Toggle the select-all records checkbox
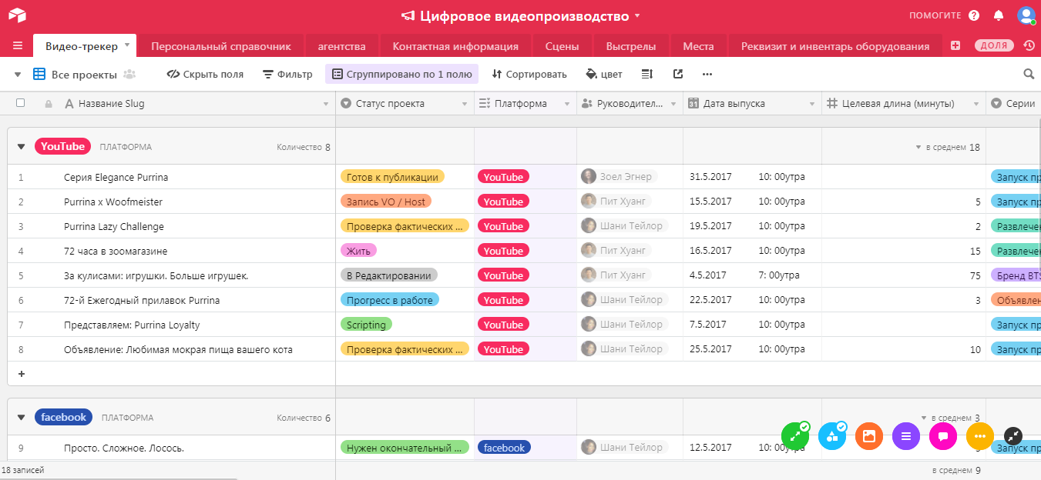The height and width of the screenshot is (480, 1041). 21,102
